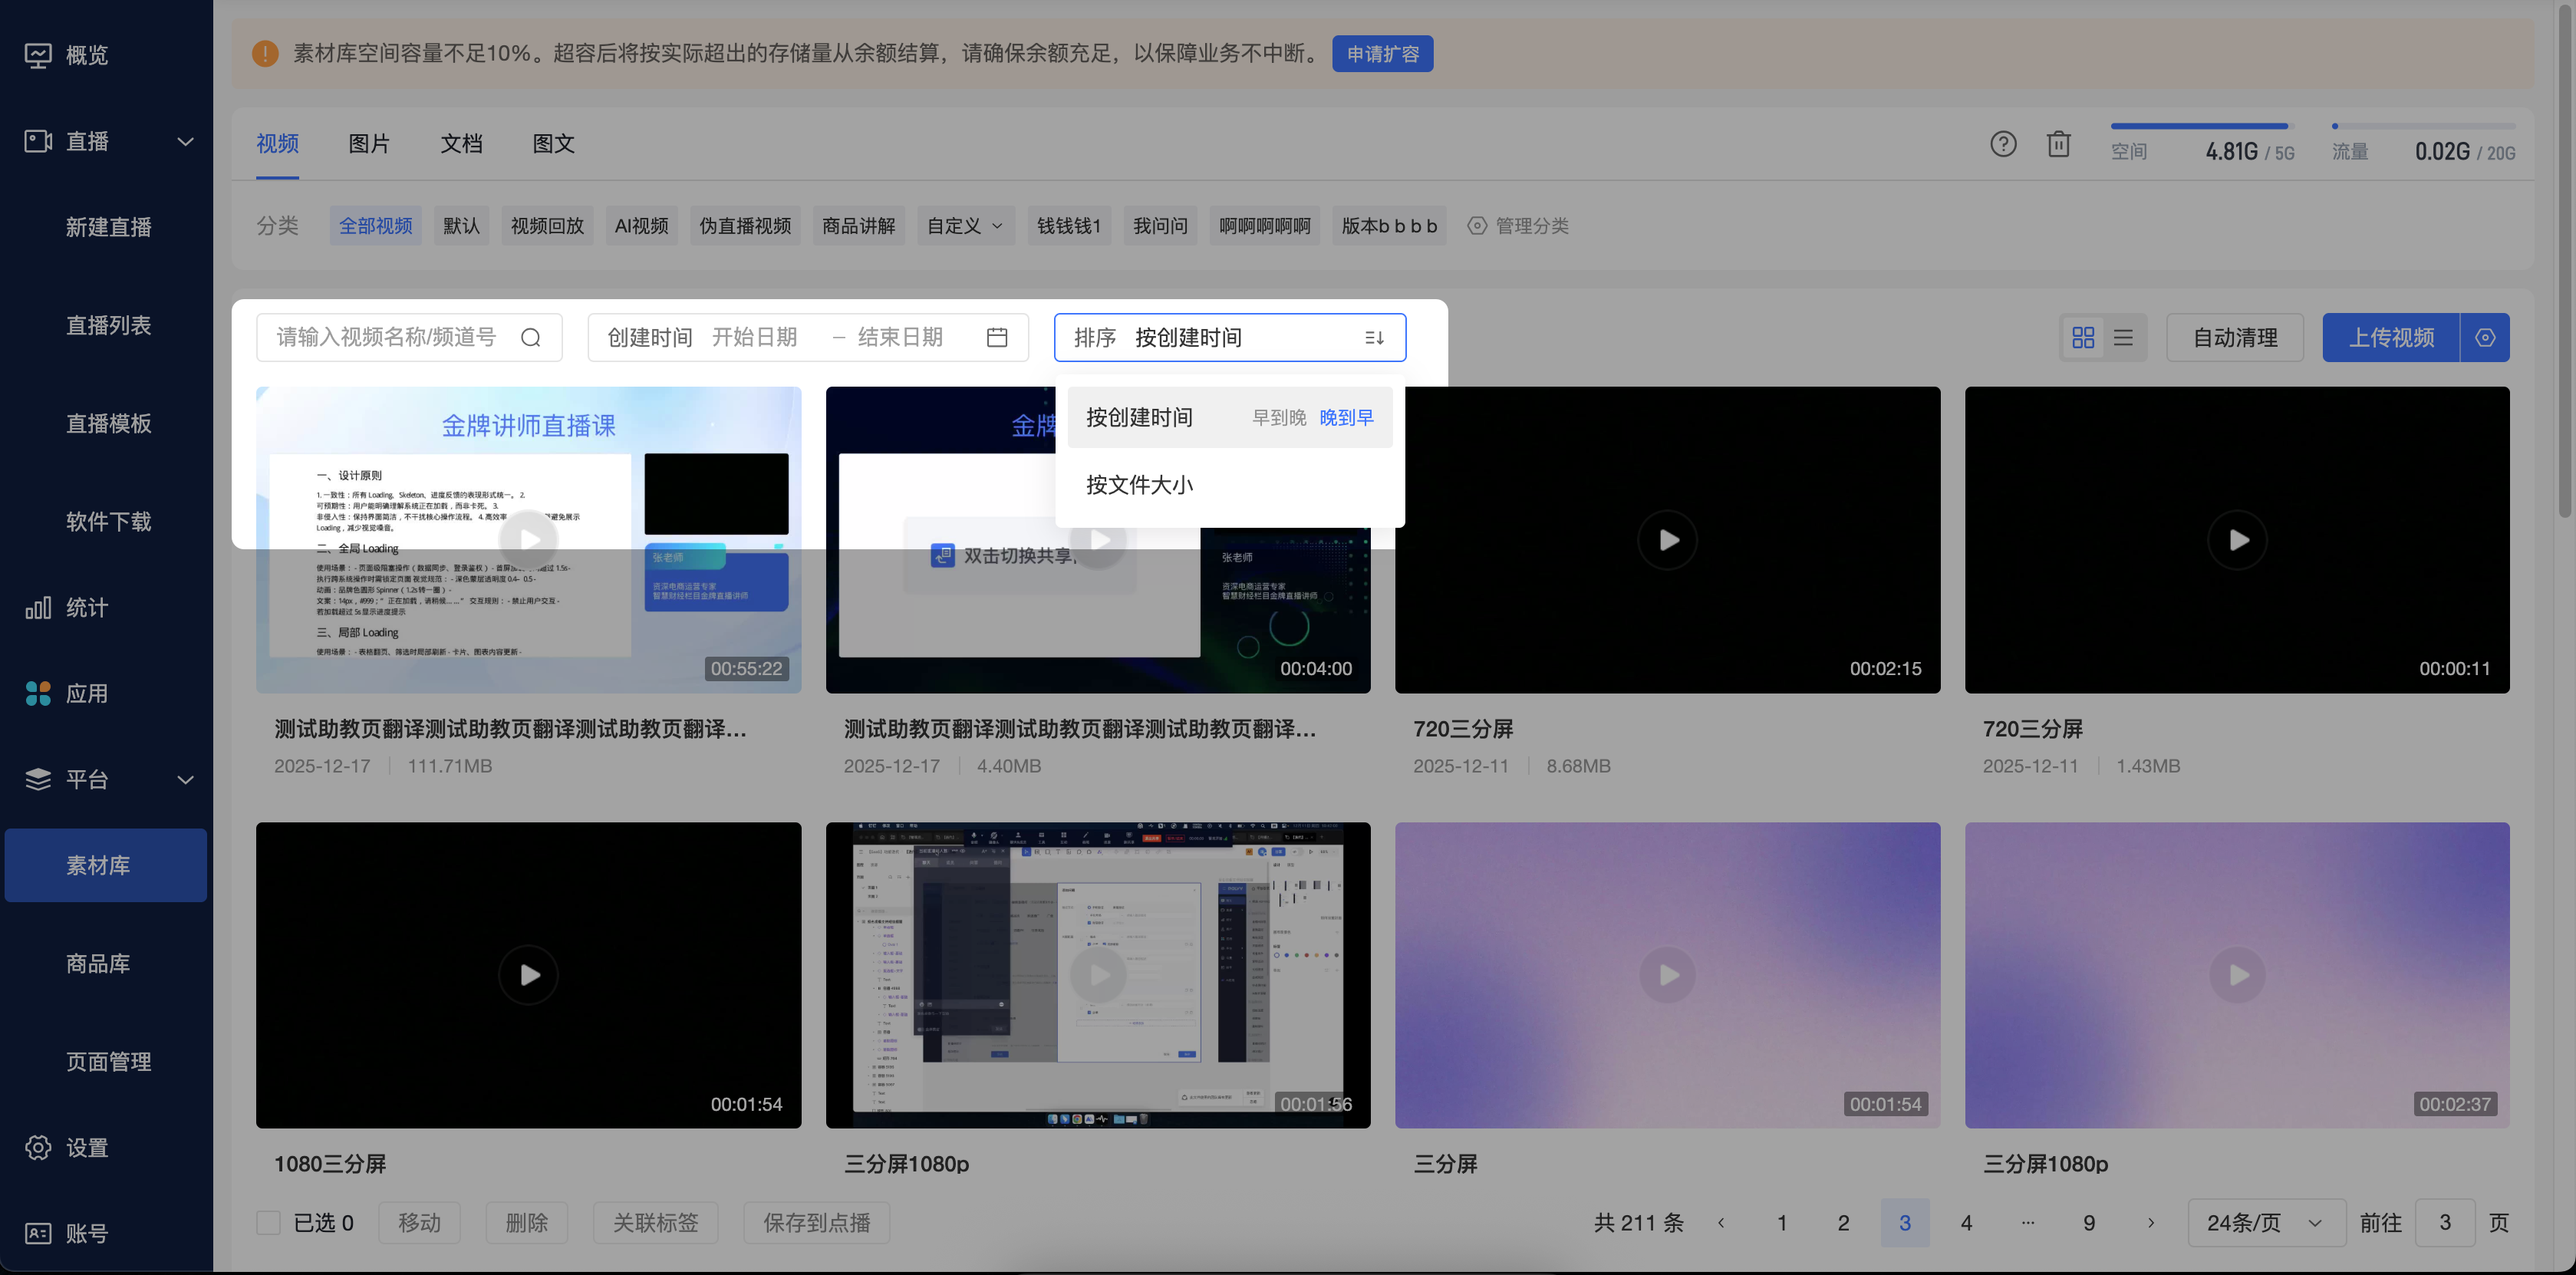Click the search magnifier icon

531,338
